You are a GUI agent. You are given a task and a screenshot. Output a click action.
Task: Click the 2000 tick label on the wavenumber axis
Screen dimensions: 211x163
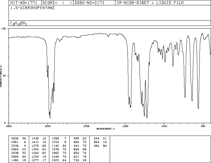pos(86,126)
